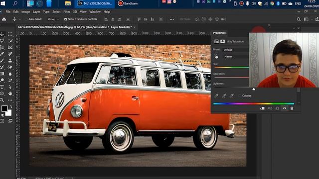Click the clip to layer icon
This screenshot has height=179, width=319.
coord(262,108)
